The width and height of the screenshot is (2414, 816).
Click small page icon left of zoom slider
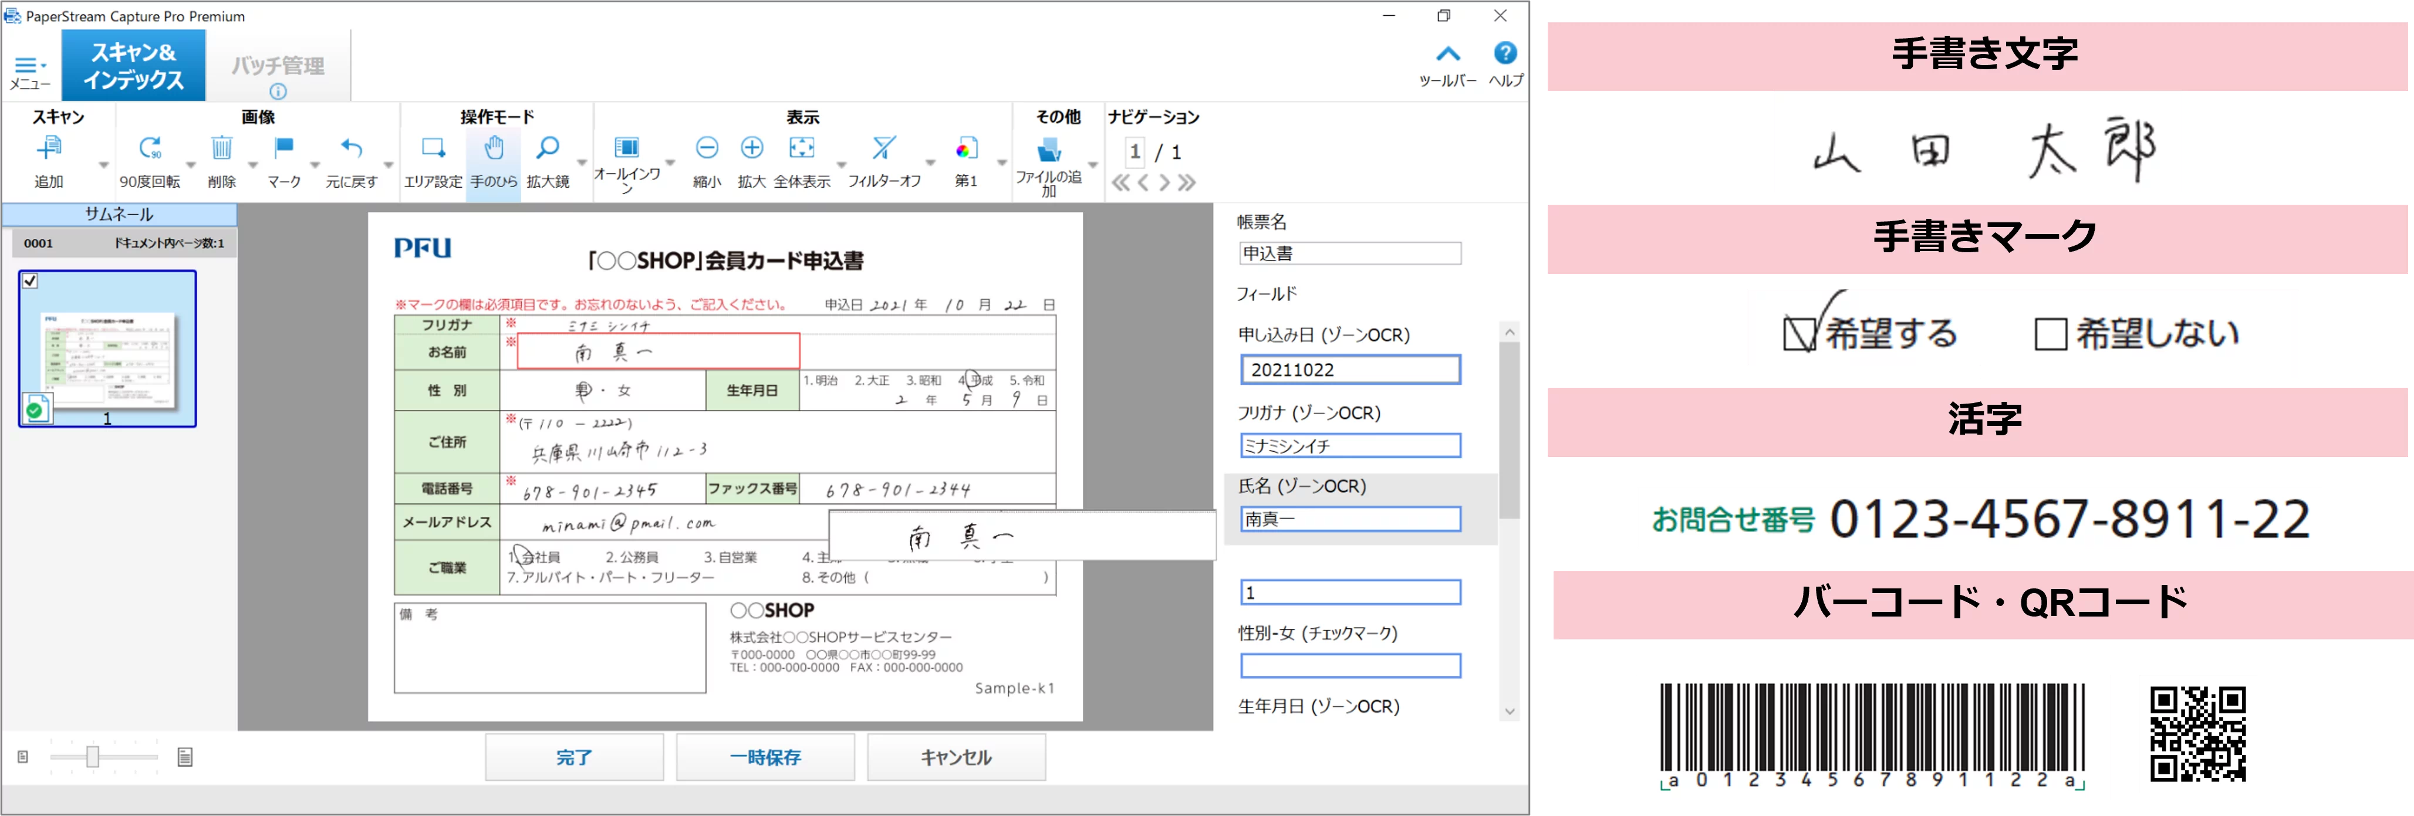click(23, 757)
